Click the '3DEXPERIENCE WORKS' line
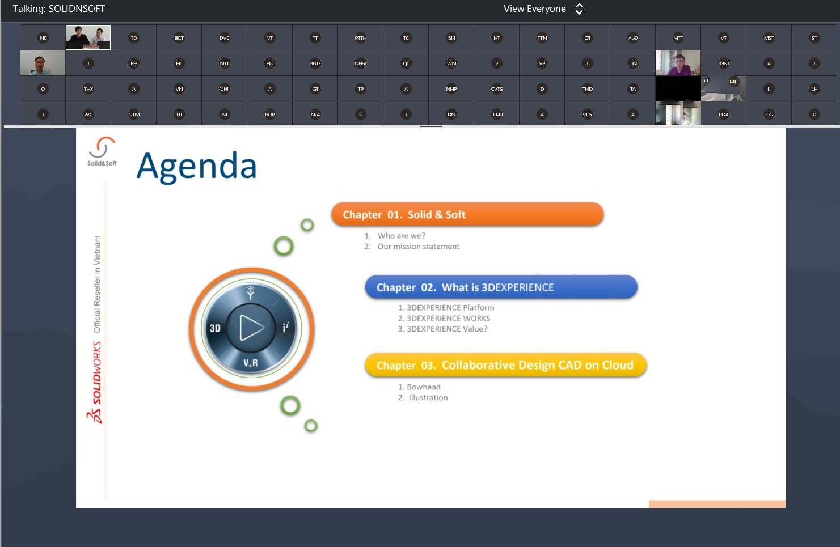 pyautogui.click(x=448, y=319)
